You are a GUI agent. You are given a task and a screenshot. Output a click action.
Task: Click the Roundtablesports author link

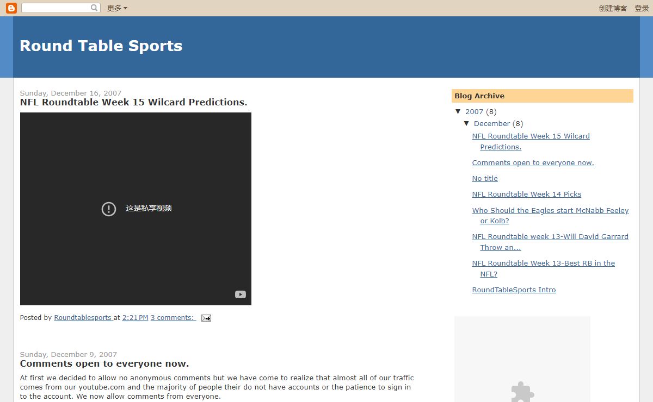point(83,318)
